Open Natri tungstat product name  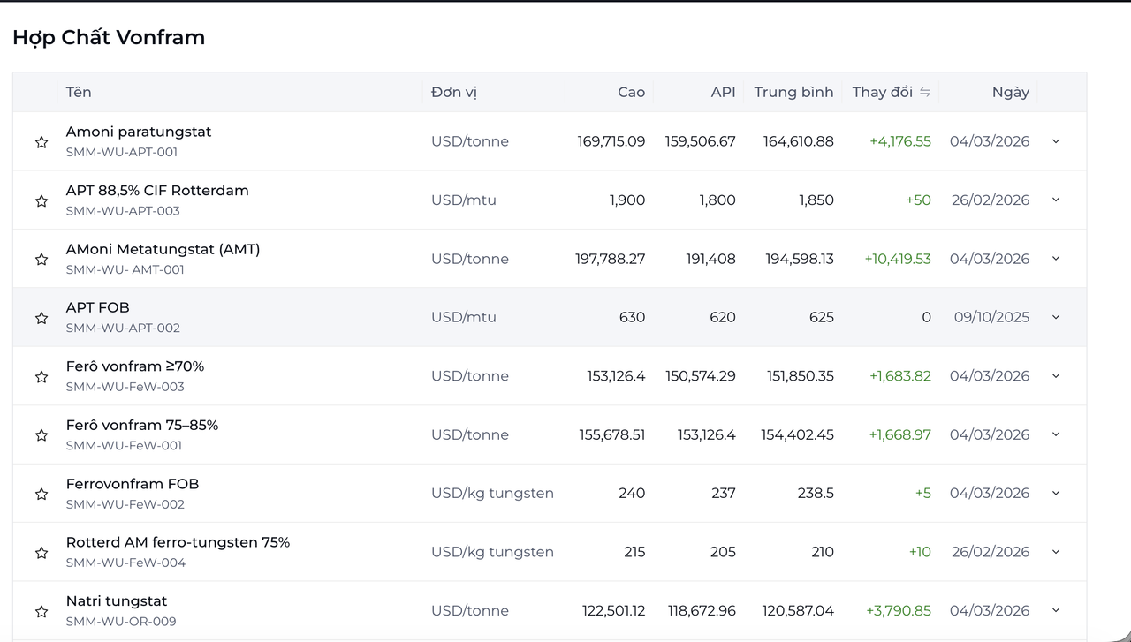point(117,600)
